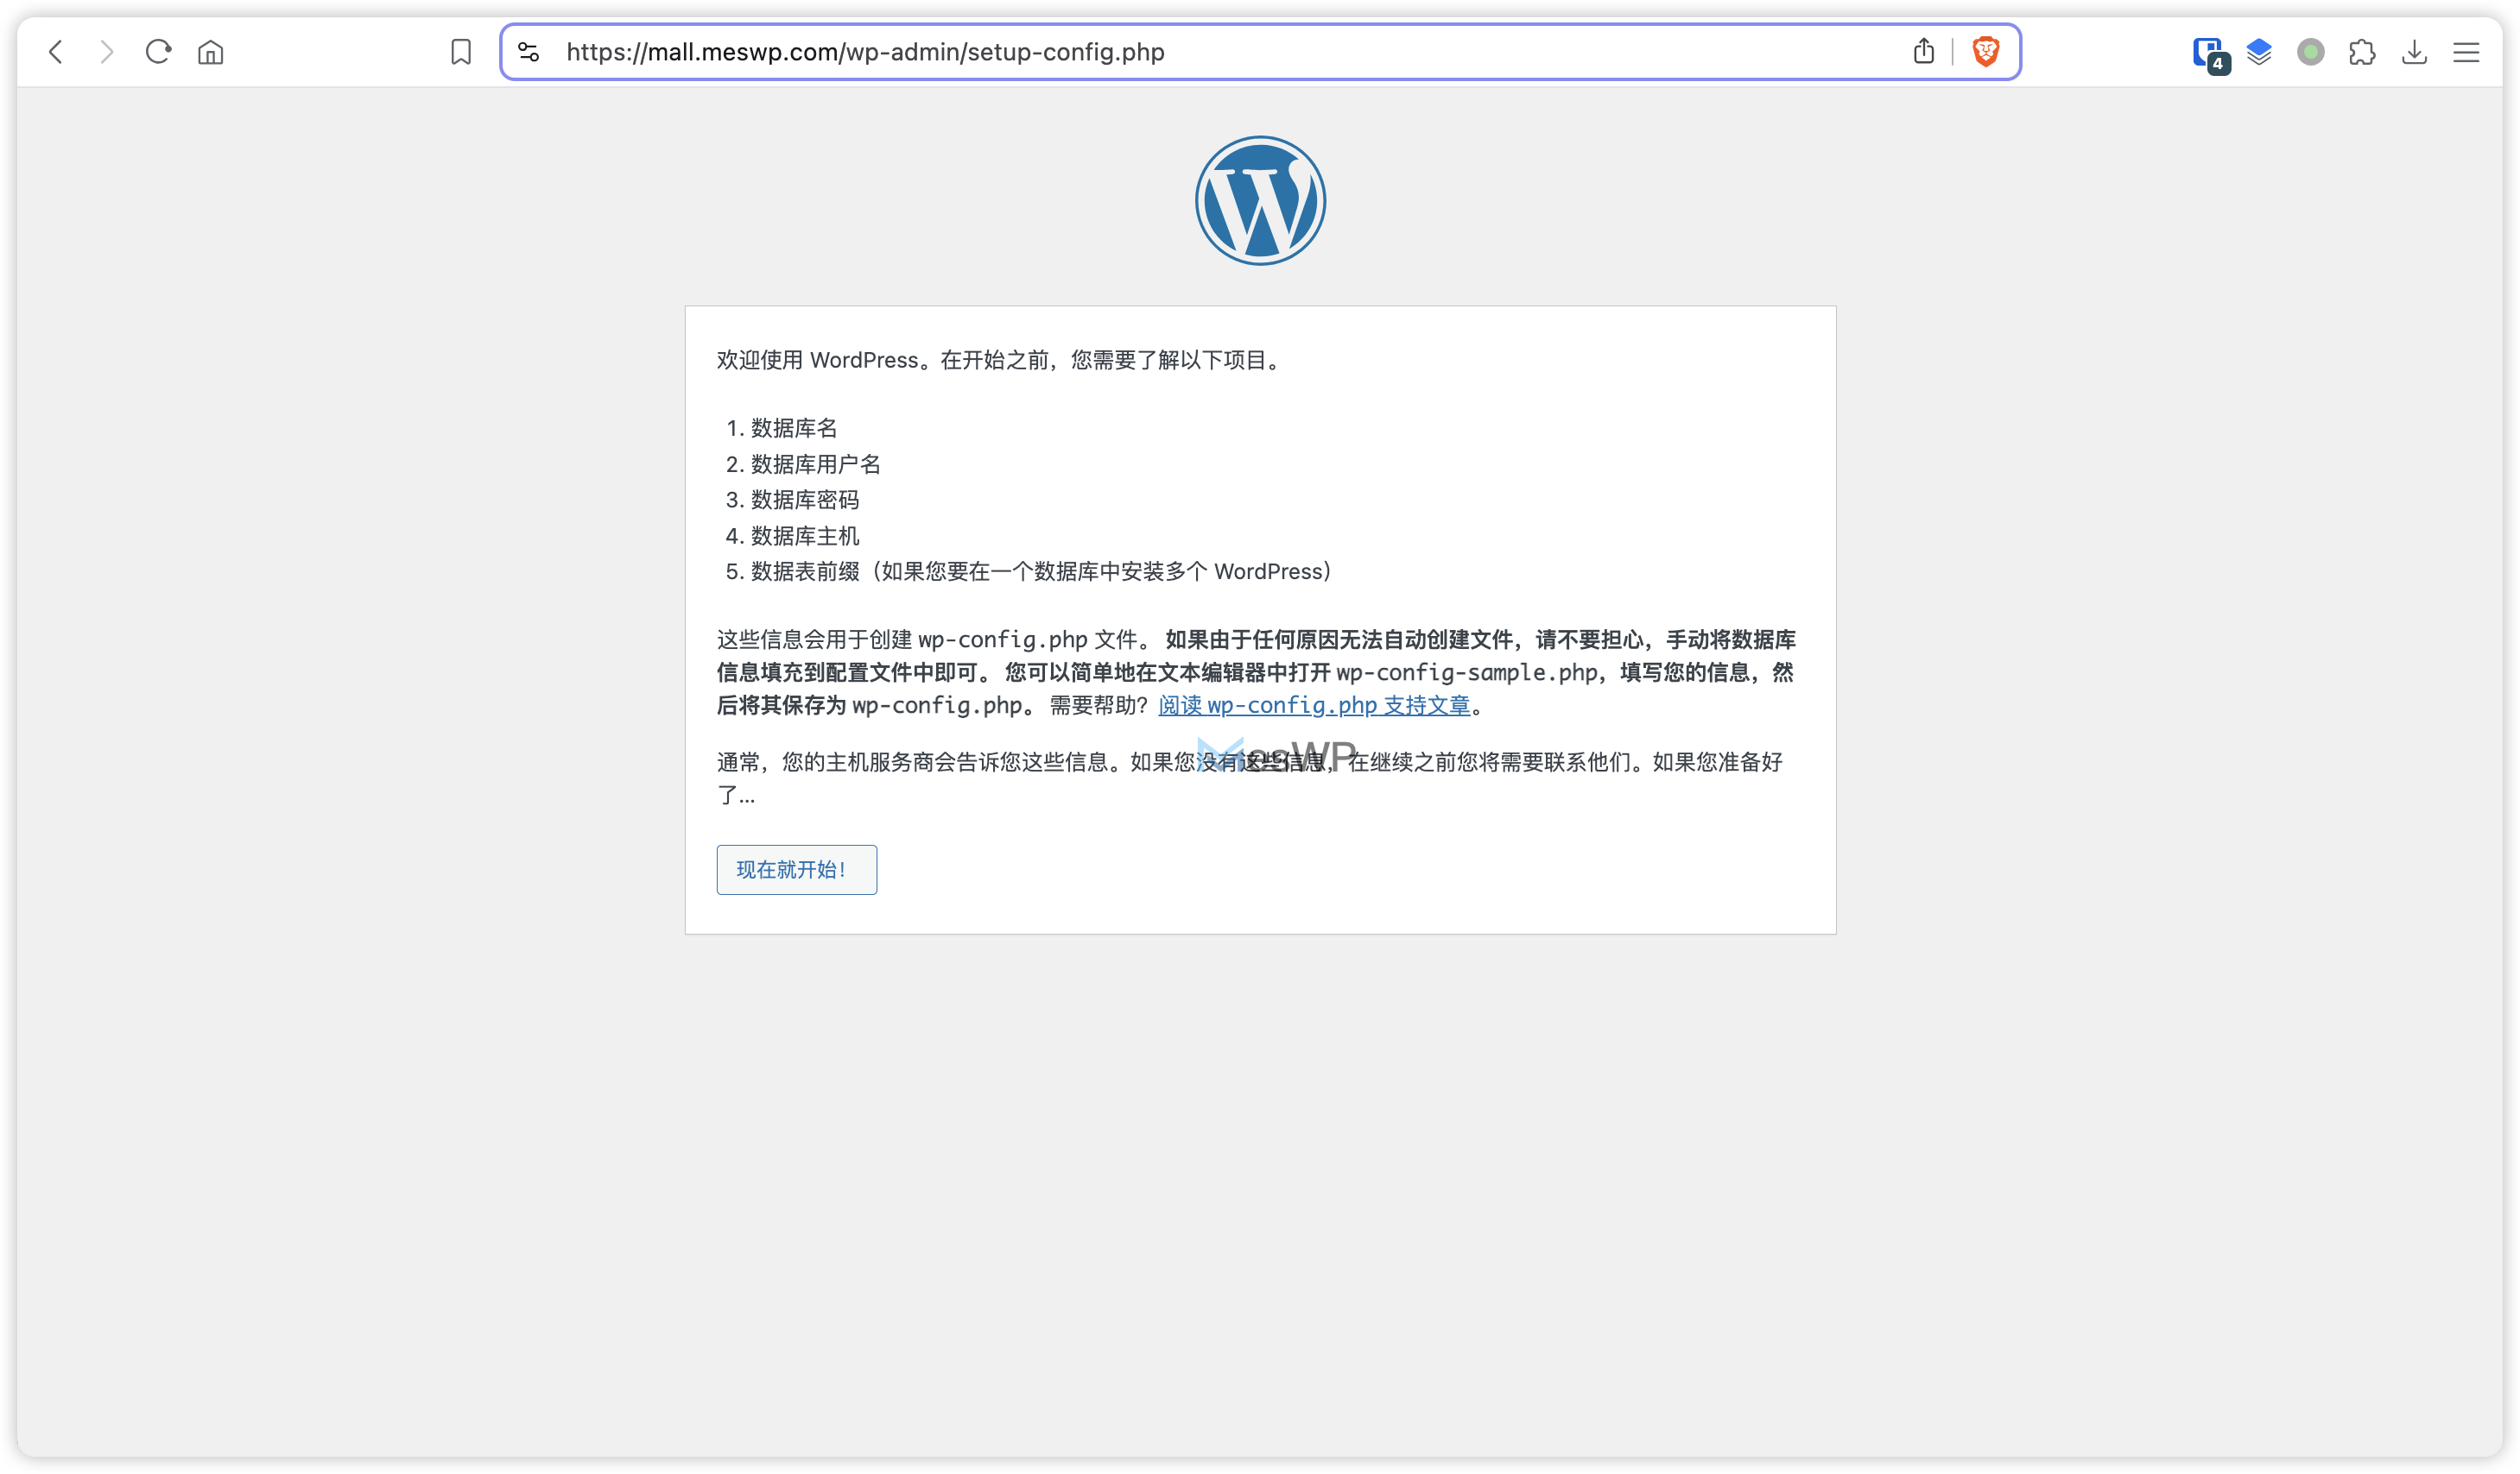Open the downloads panel
Image resolution: width=2520 pixels, height=1474 pixels.
[x=2414, y=52]
